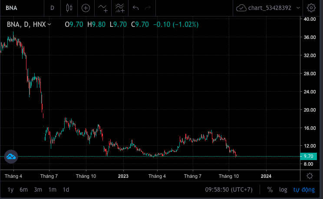Click the 40.00 price axis label
Viewport: 323px width, 199px height.
tap(310, 19)
